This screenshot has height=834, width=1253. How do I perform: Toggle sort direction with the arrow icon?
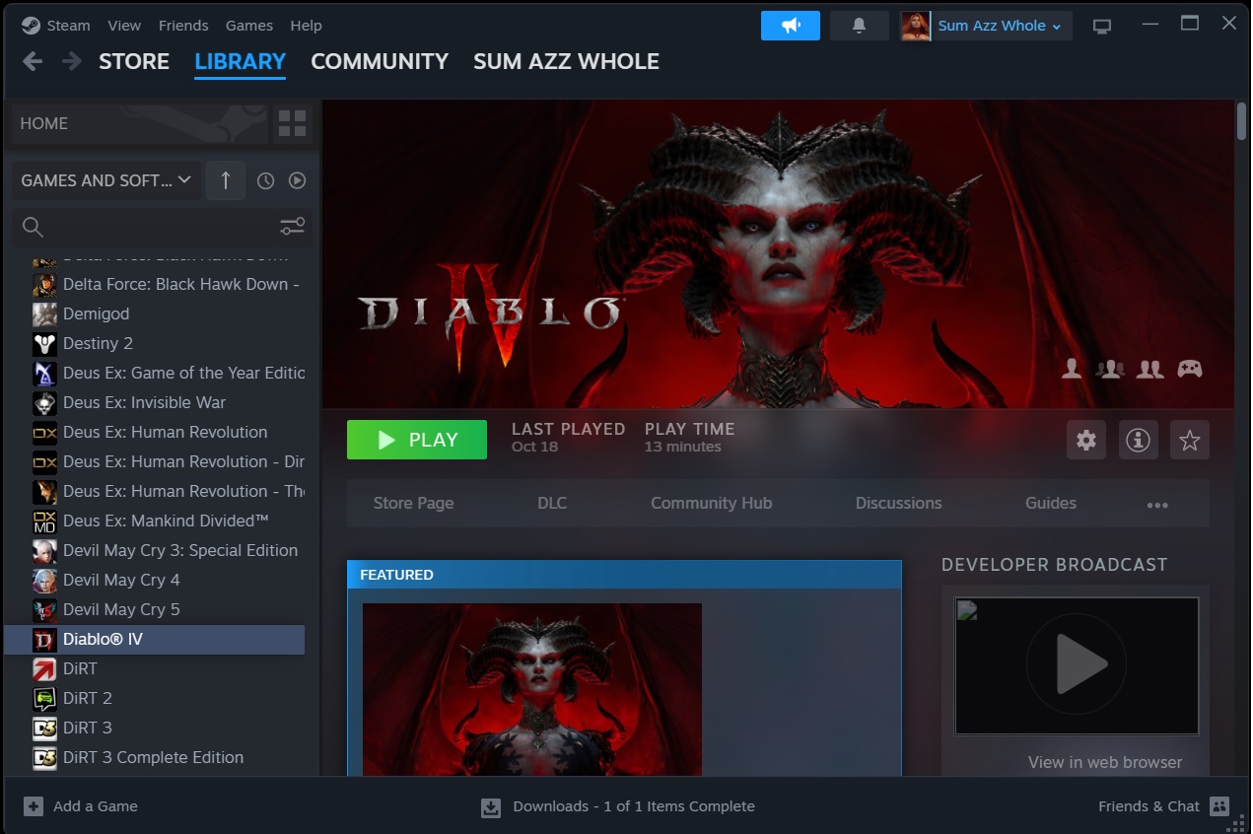click(225, 180)
